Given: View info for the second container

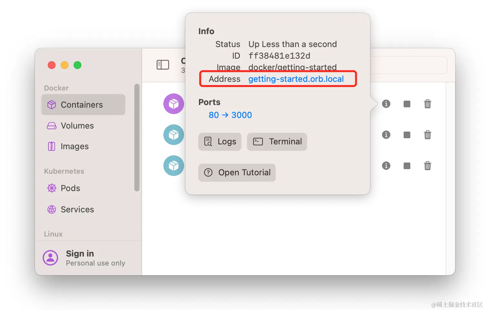Looking at the screenshot, I should [386, 135].
